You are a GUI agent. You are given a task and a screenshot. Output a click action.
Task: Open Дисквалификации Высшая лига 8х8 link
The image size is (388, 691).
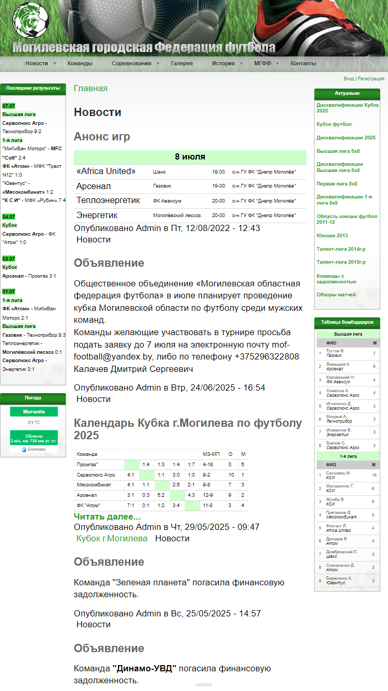(340, 167)
